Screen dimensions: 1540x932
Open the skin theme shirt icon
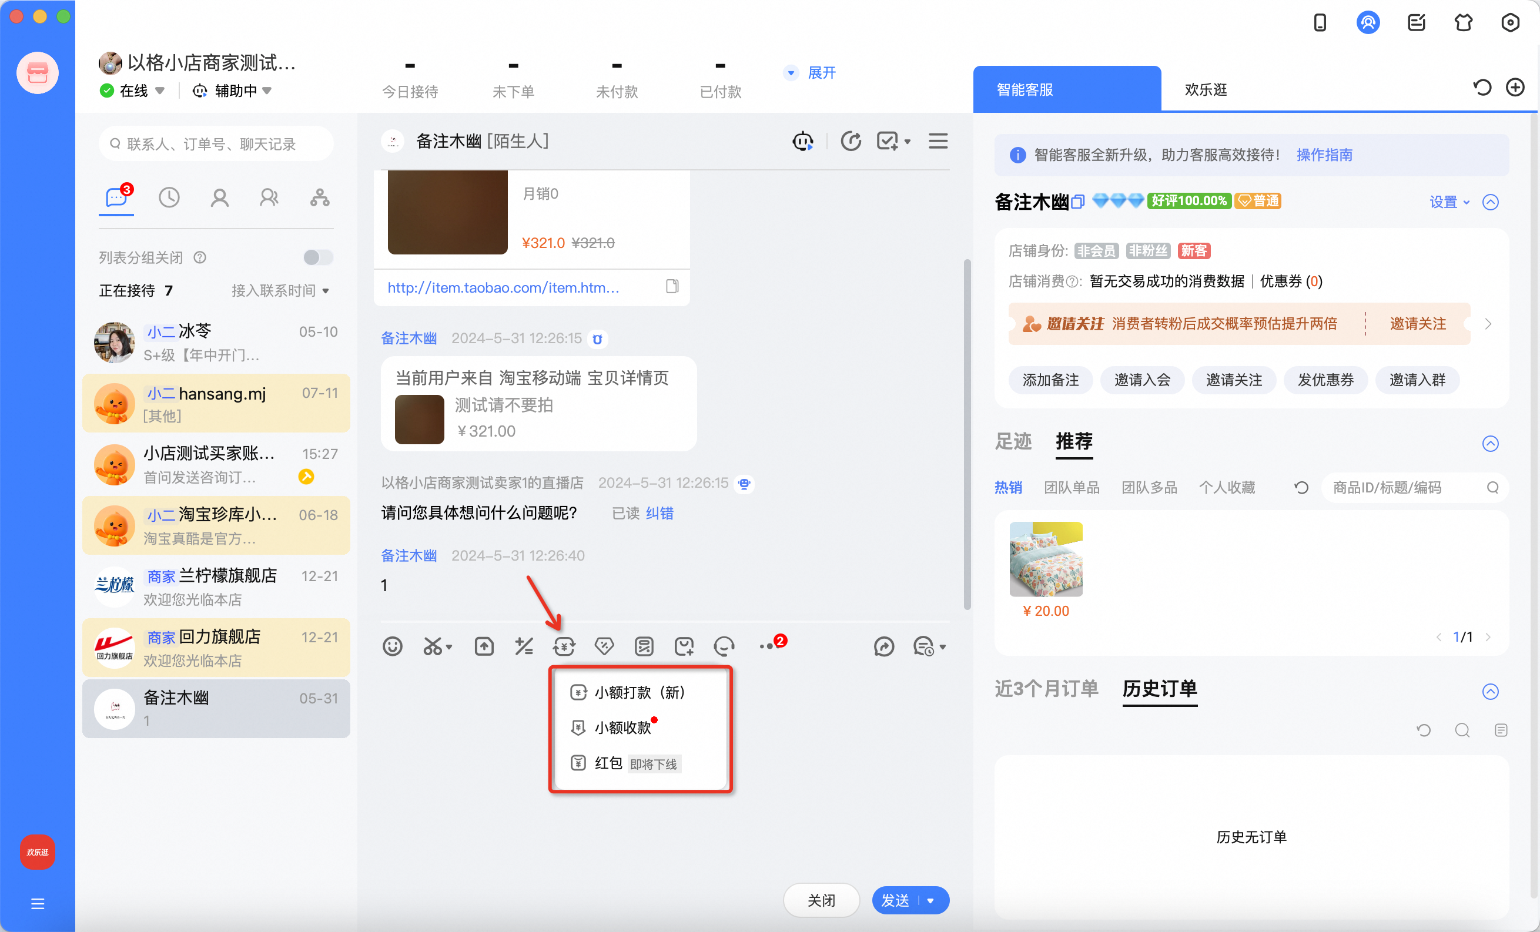click(1463, 23)
